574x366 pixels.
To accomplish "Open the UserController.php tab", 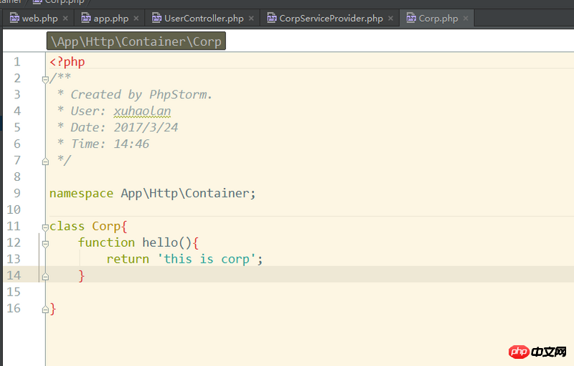I will [204, 18].
